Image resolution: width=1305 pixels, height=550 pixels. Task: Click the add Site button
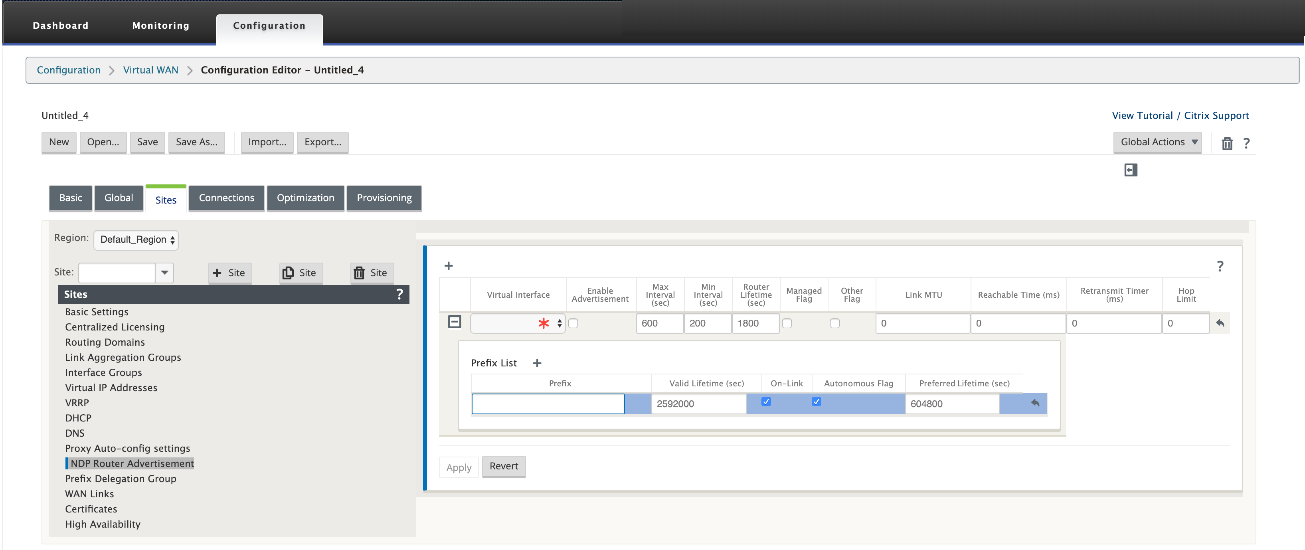point(229,273)
